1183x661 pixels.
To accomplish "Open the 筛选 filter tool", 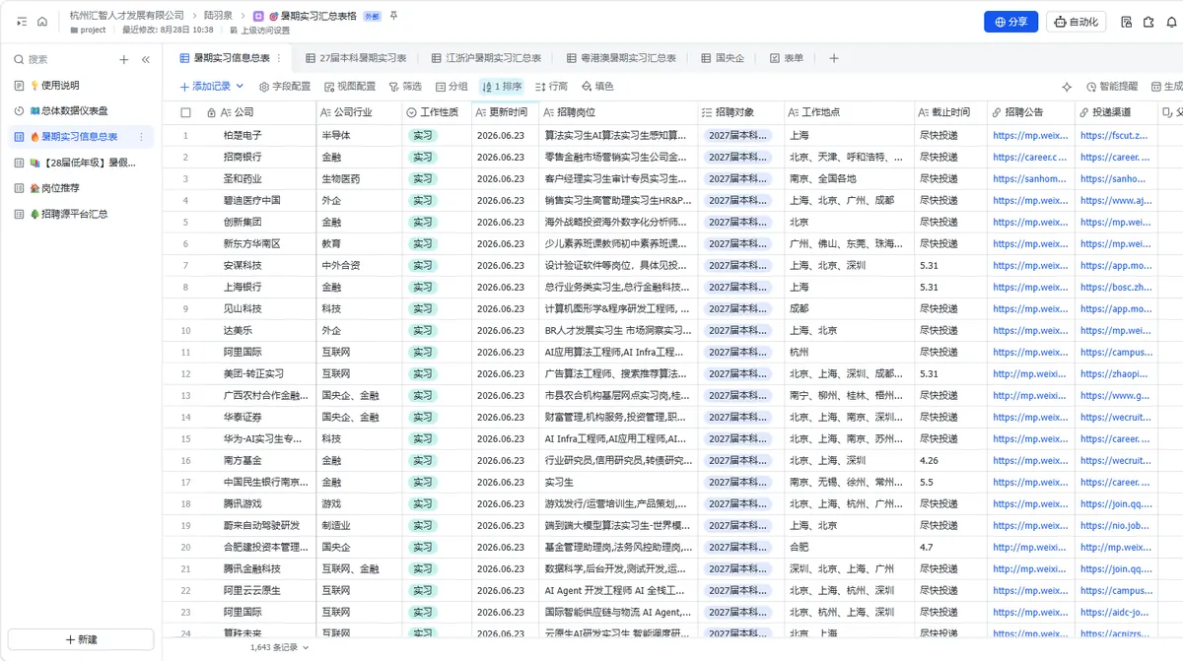I will pyautogui.click(x=404, y=87).
